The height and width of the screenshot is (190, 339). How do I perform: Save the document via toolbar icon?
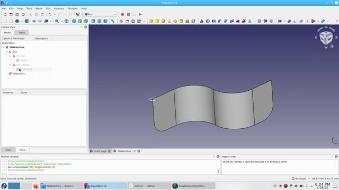[17, 14]
